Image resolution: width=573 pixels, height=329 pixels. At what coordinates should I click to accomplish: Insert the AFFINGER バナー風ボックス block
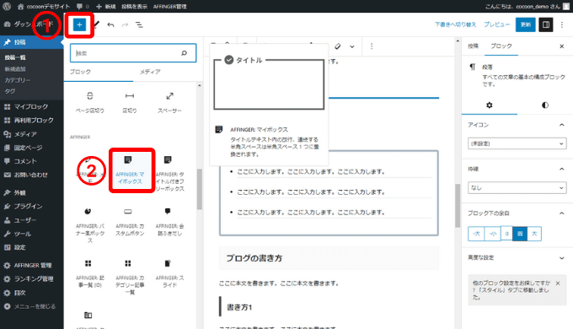tap(90, 225)
